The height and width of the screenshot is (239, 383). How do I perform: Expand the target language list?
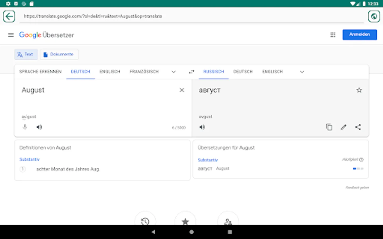(x=302, y=72)
